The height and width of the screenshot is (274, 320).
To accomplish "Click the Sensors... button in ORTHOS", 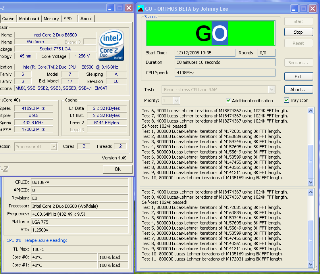I will [299, 63].
